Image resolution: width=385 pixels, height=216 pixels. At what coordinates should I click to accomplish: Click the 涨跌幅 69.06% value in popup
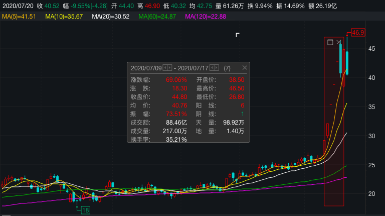(x=176, y=80)
